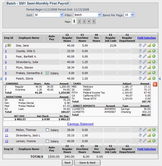Open calculator icon for Coyote, Wile E.
The width and height of the screenshot is (162, 166).
(140, 51)
